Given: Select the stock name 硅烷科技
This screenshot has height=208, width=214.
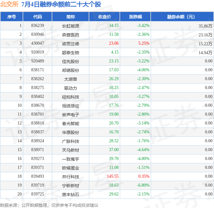Looking at the screenshot, I should tap(71, 97).
